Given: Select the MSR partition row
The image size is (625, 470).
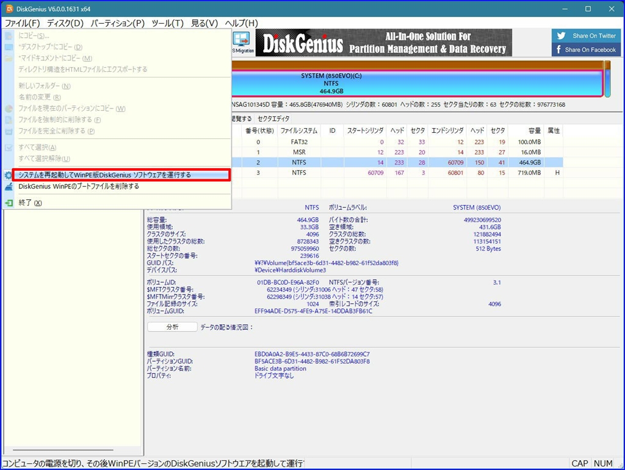Looking at the screenshot, I should tap(397, 152).
